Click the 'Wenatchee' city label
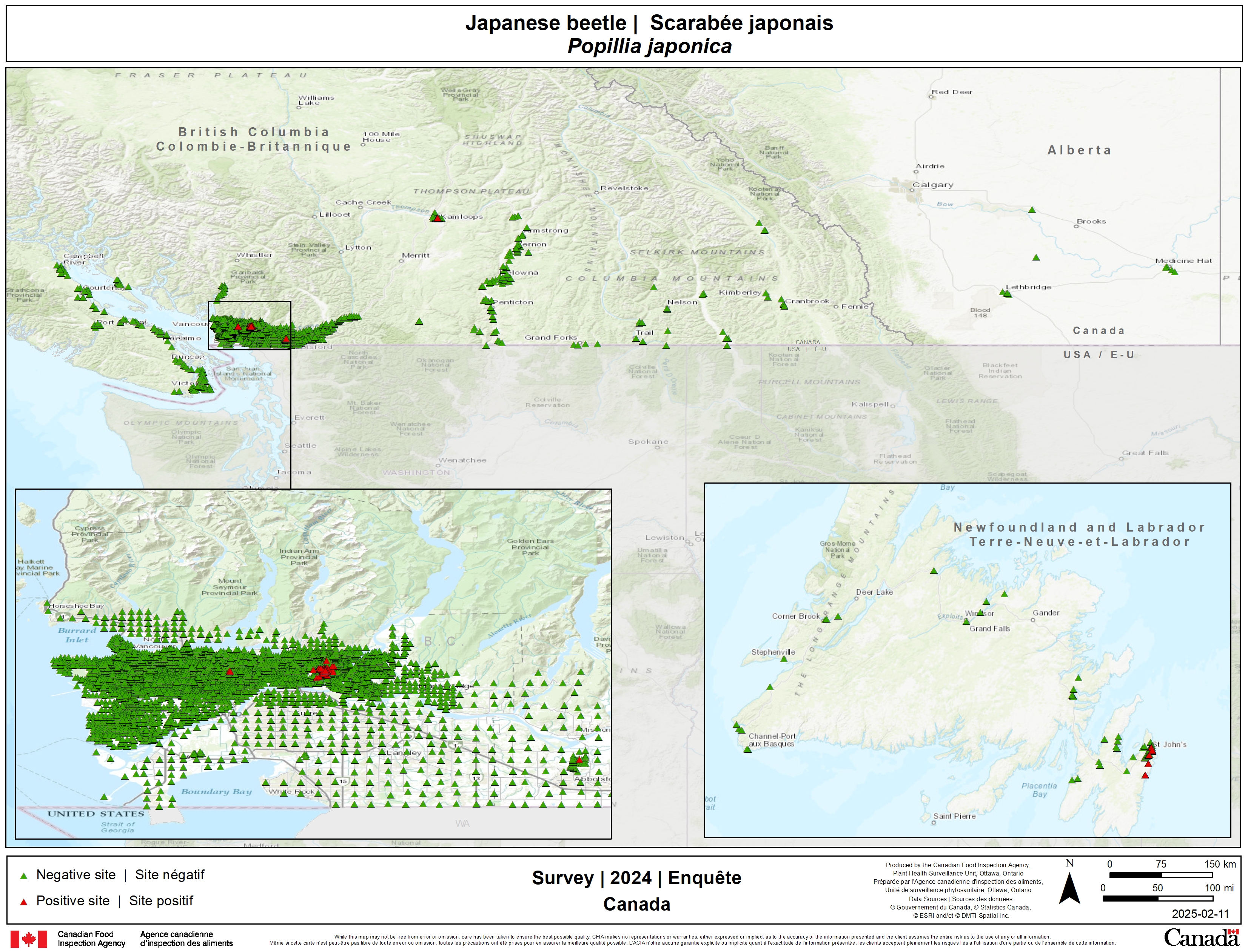This screenshot has width=1248, height=951. coord(462,460)
